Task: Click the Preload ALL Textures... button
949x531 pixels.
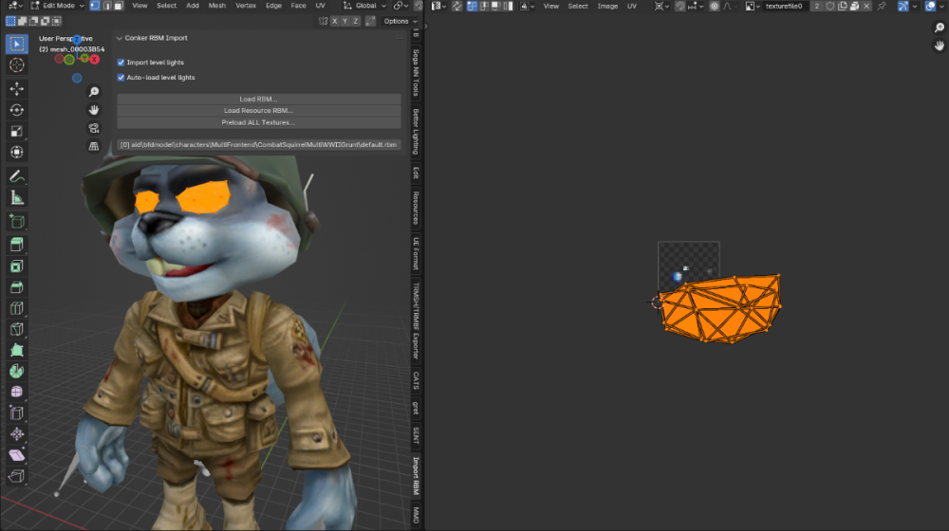Action: [x=258, y=122]
